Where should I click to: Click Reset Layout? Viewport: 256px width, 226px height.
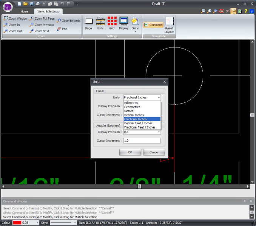point(169,25)
